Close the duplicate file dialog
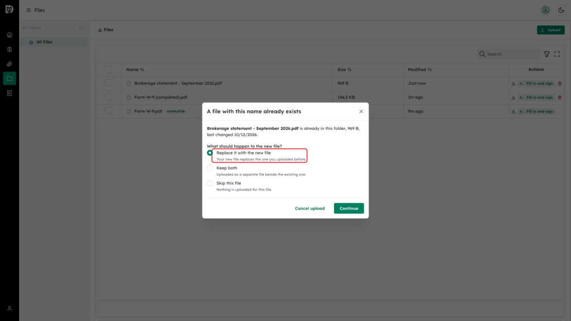 [361, 111]
